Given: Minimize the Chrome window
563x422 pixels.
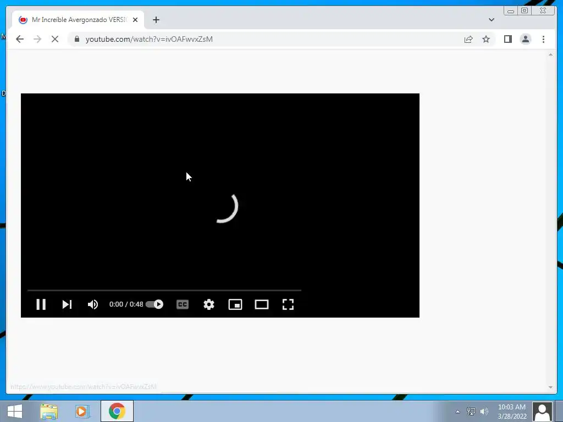Looking at the screenshot, I should [x=511, y=11].
